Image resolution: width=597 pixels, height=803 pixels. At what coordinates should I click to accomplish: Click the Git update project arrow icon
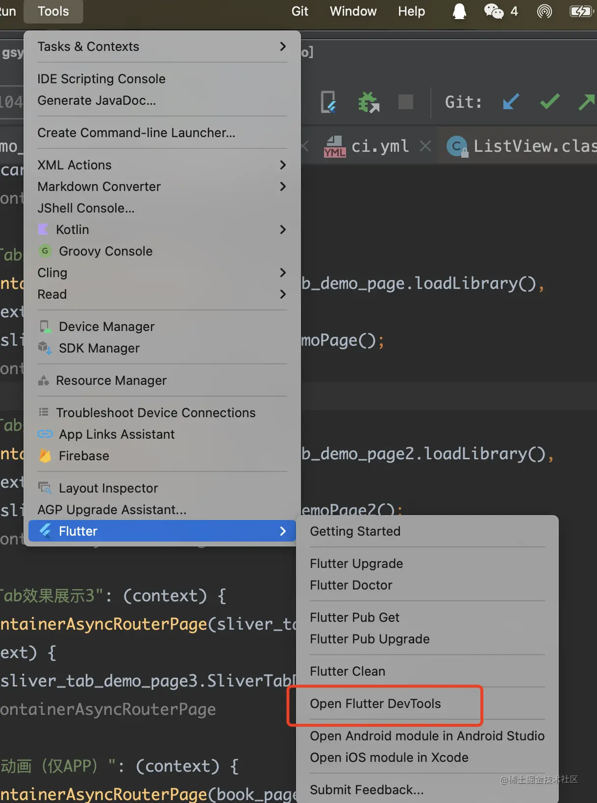pos(511,102)
